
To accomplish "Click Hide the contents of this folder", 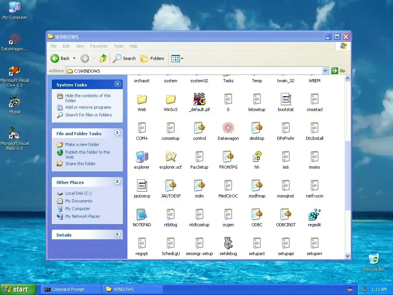I will click(x=88, y=98).
